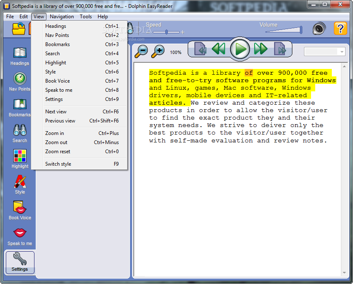Open the Search binoculars icon

click(20, 130)
